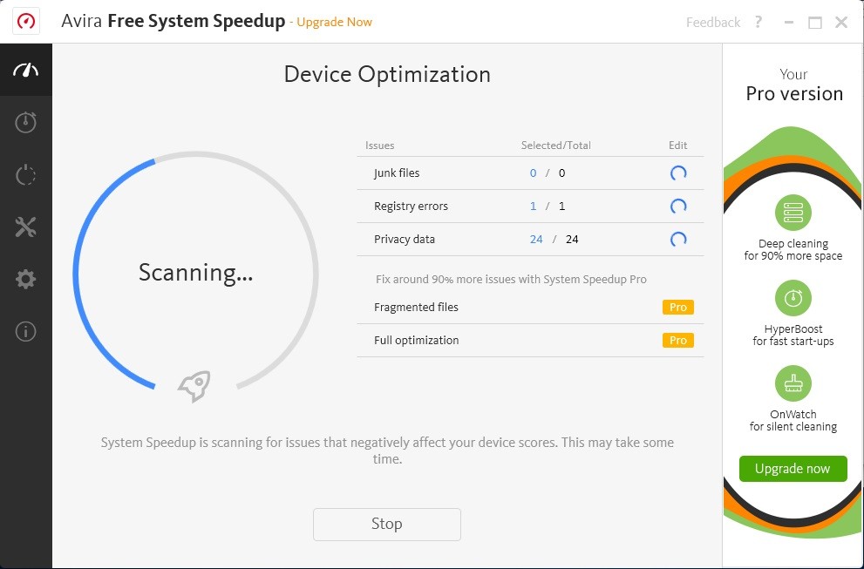
Task: Open the stopwatch startup optimizer sidebar icon
Action: 26,122
